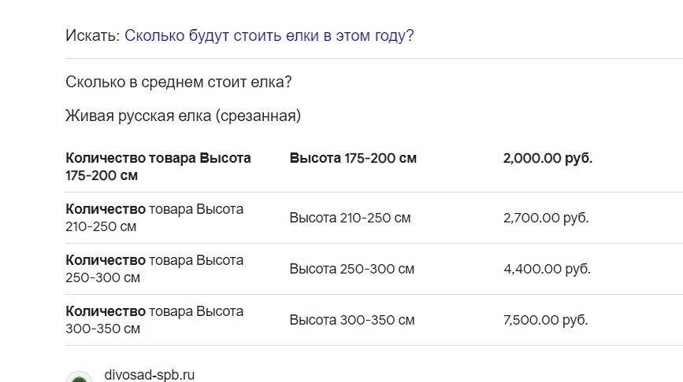Click the 'Высота 210-250 см' cell
Viewport: 683px width, 382px height.
click(x=351, y=218)
